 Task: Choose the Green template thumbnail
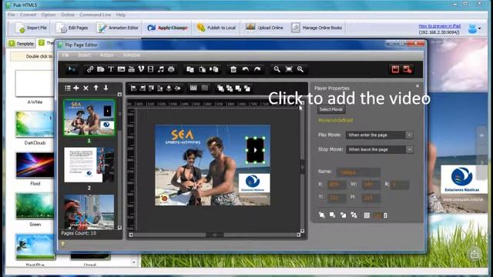[35, 206]
